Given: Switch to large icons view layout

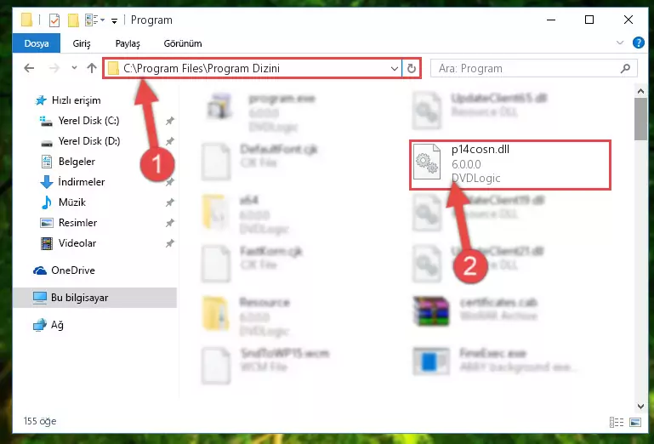Looking at the screenshot, I should (634, 422).
